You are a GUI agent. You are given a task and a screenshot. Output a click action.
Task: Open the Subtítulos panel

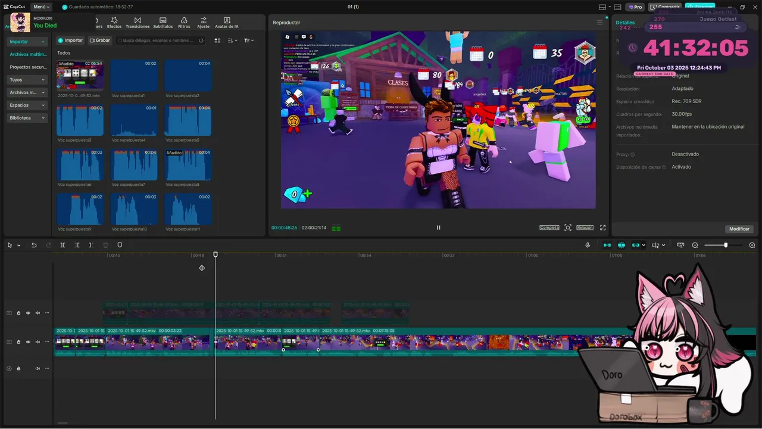pos(163,23)
